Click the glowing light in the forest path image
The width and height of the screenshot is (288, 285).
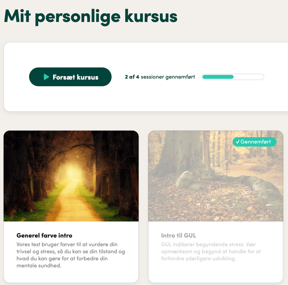pos(70,171)
